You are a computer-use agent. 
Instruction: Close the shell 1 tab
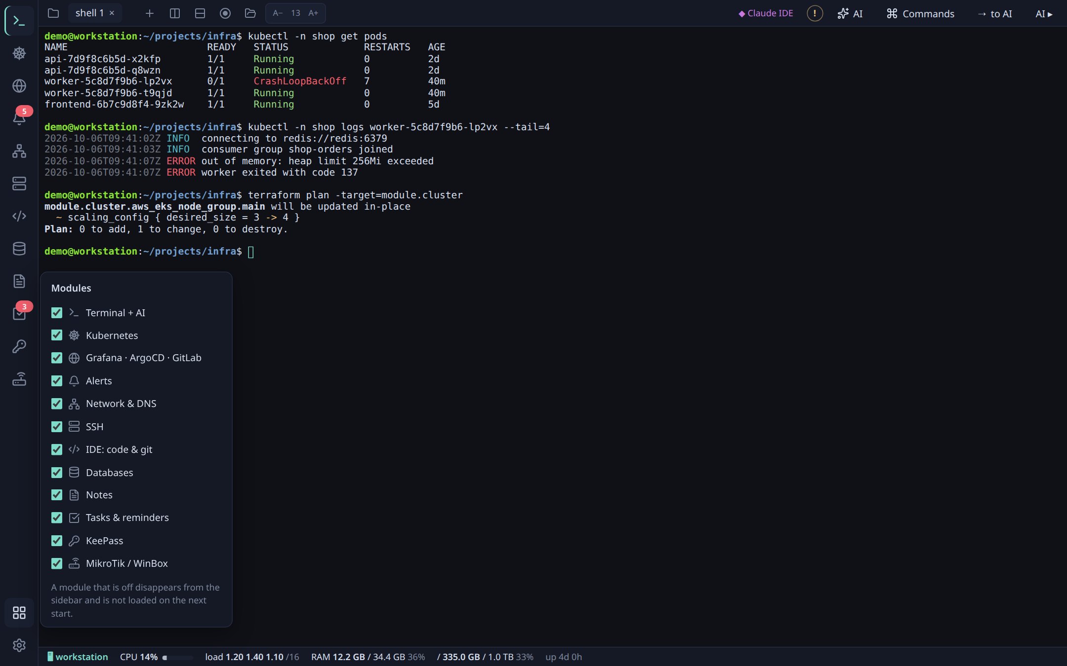click(x=112, y=13)
